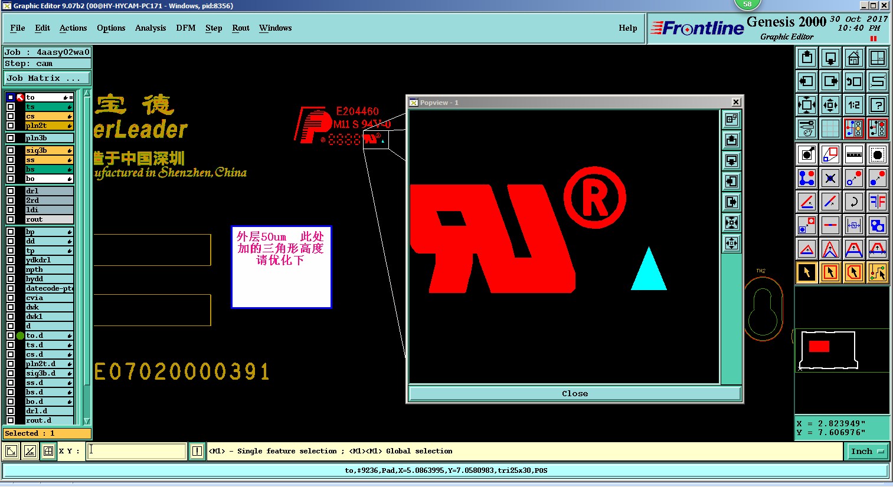This screenshot has height=487, width=893.
Task: Click the pan left arrow icon
Action: pyautogui.click(x=807, y=81)
